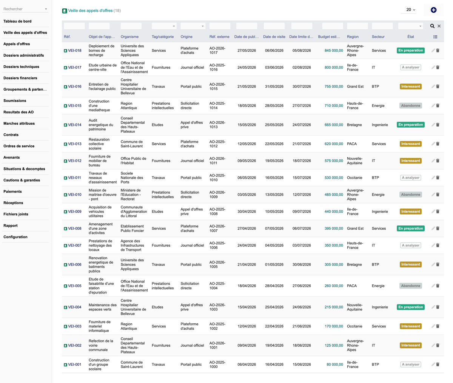Delete VEI-008 using the trash icon

coord(438,229)
